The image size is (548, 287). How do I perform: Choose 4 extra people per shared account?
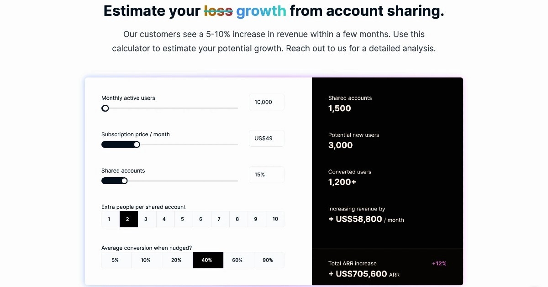pyautogui.click(x=164, y=219)
